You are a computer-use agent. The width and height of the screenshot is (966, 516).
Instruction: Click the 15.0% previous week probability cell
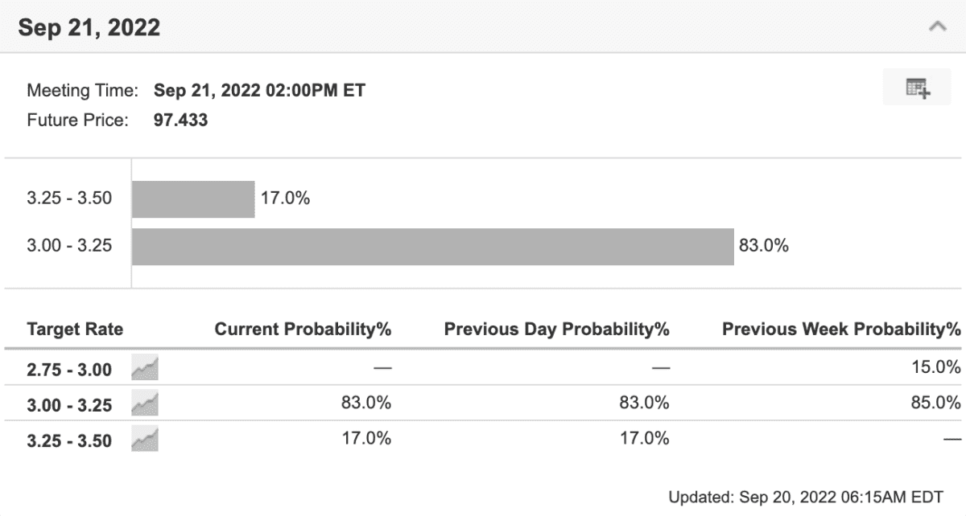(937, 367)
